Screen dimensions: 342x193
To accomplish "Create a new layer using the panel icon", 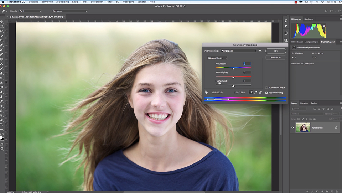I will pyautogui.click(x=332, y=191).
